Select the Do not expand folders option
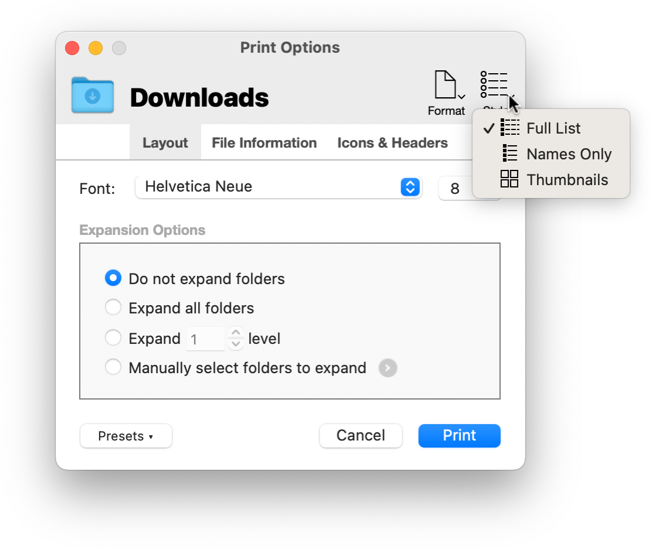659x553 pixels. 113,278
